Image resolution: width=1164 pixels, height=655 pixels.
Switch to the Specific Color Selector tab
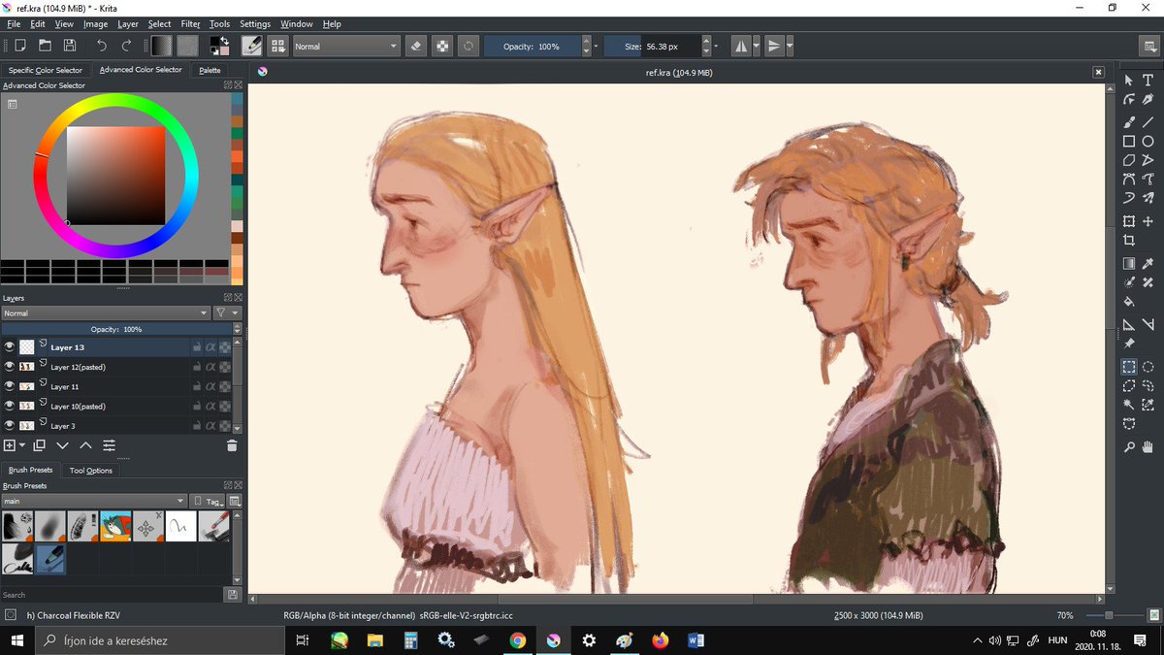click(x=46, y=70)
